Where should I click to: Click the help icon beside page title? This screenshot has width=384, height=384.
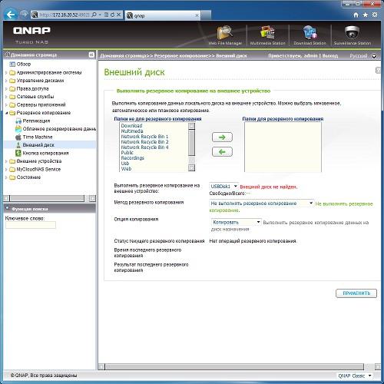pyautogui.click(x=378, y=70)
